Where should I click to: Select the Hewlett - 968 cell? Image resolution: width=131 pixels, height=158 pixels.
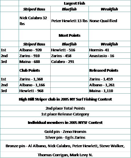(x=35, y=91)
